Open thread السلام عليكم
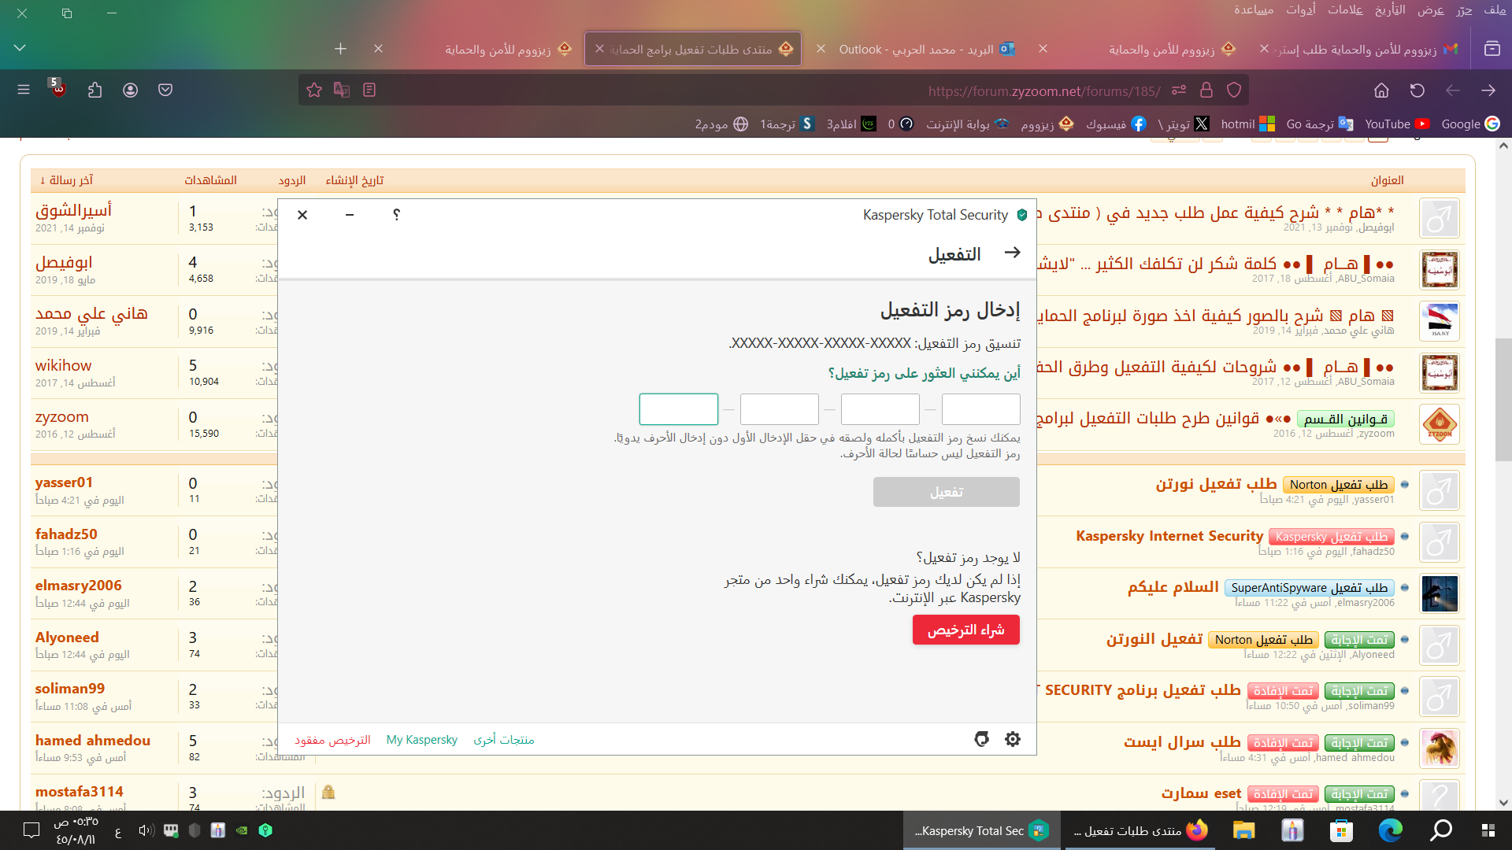 (x=1173, y=586)
